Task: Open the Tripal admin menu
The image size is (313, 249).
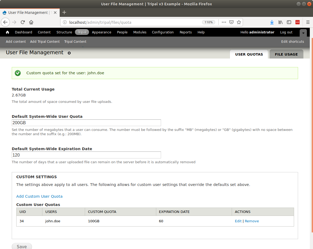Action: pyautogui.click(x=82, y=32)
